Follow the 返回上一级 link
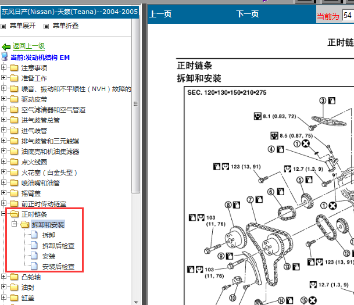The image size is (354, 305). 28,46
